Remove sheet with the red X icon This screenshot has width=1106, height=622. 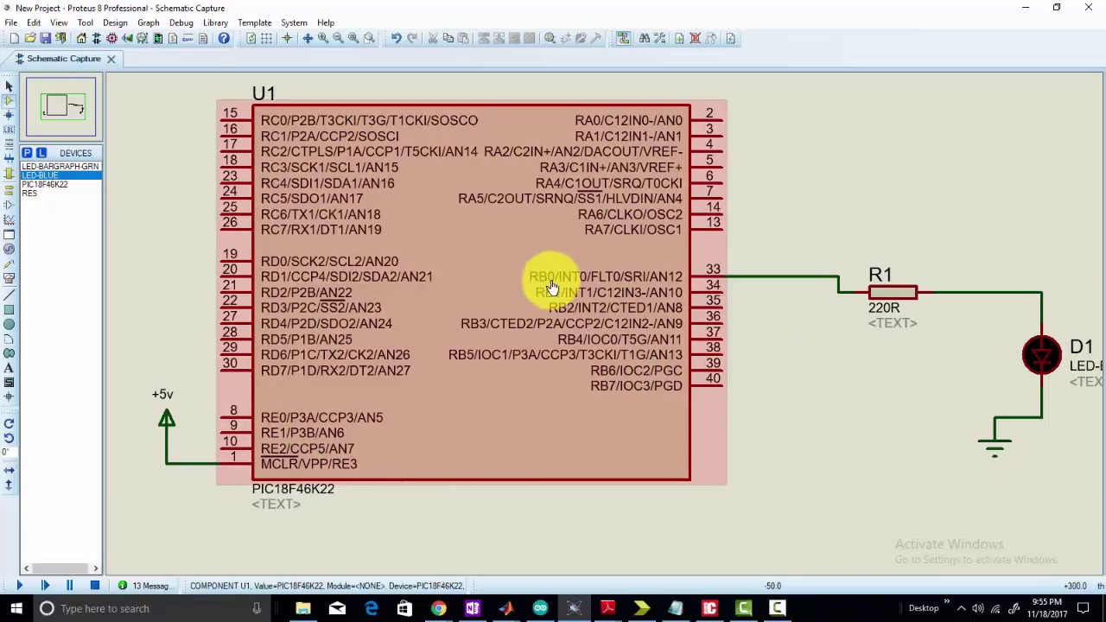coord(695,38)
